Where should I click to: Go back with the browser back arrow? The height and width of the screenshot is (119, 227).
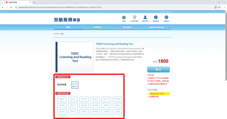pos(2,7)
